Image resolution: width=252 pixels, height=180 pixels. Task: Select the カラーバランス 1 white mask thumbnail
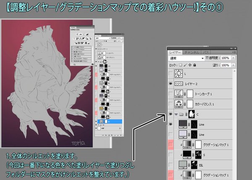click(190, 104)
